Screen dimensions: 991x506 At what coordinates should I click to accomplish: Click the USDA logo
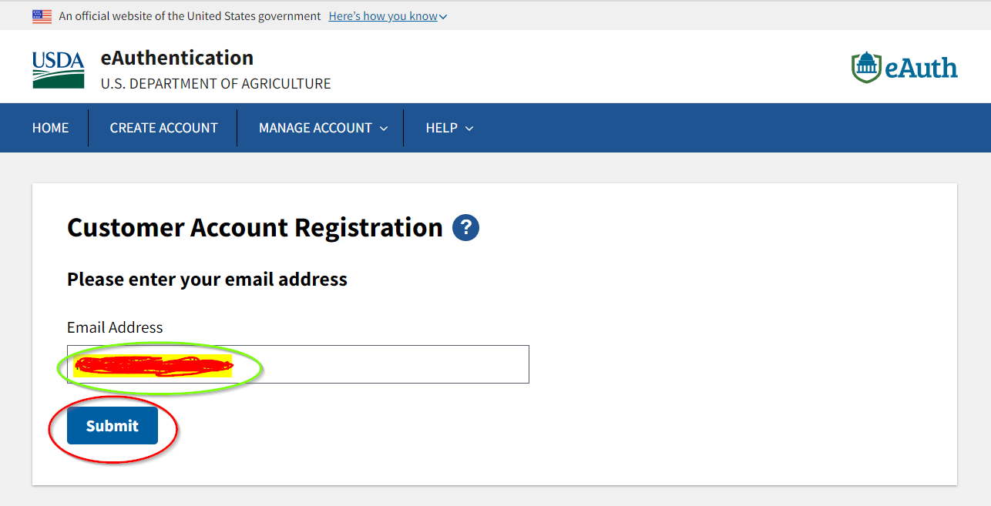59,70
